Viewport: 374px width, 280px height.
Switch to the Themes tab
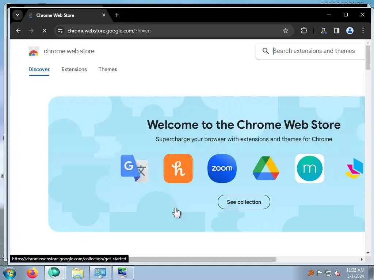point(108,69)
